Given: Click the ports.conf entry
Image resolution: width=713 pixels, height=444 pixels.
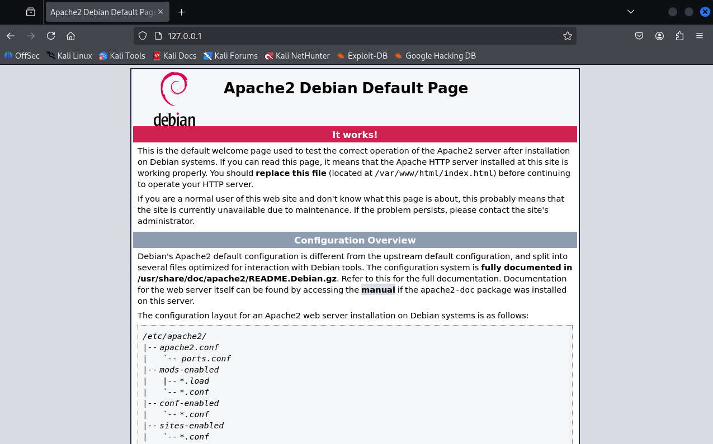Looking at the screenshot, I should click(x=206, y=359).
